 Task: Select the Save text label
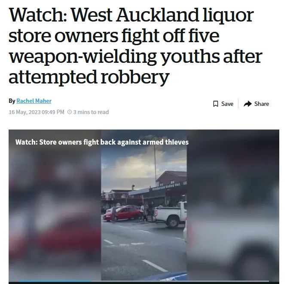(227, 104)
